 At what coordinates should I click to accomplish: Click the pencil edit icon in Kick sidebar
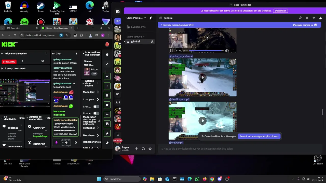pyautogui.click(x=107, y=64)
